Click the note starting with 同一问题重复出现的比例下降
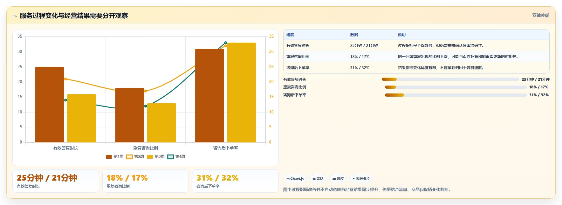Viewport: 562px width, 205px height. (x=459, y=57)
